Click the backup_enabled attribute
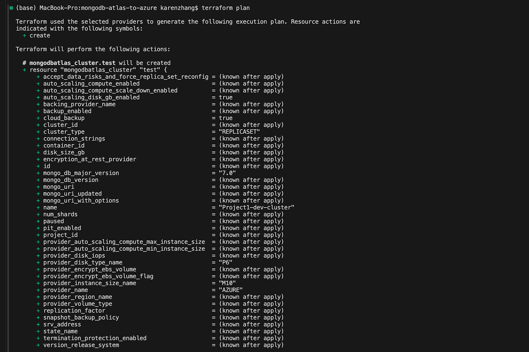 pyautogui.click(x=67, y=111)
